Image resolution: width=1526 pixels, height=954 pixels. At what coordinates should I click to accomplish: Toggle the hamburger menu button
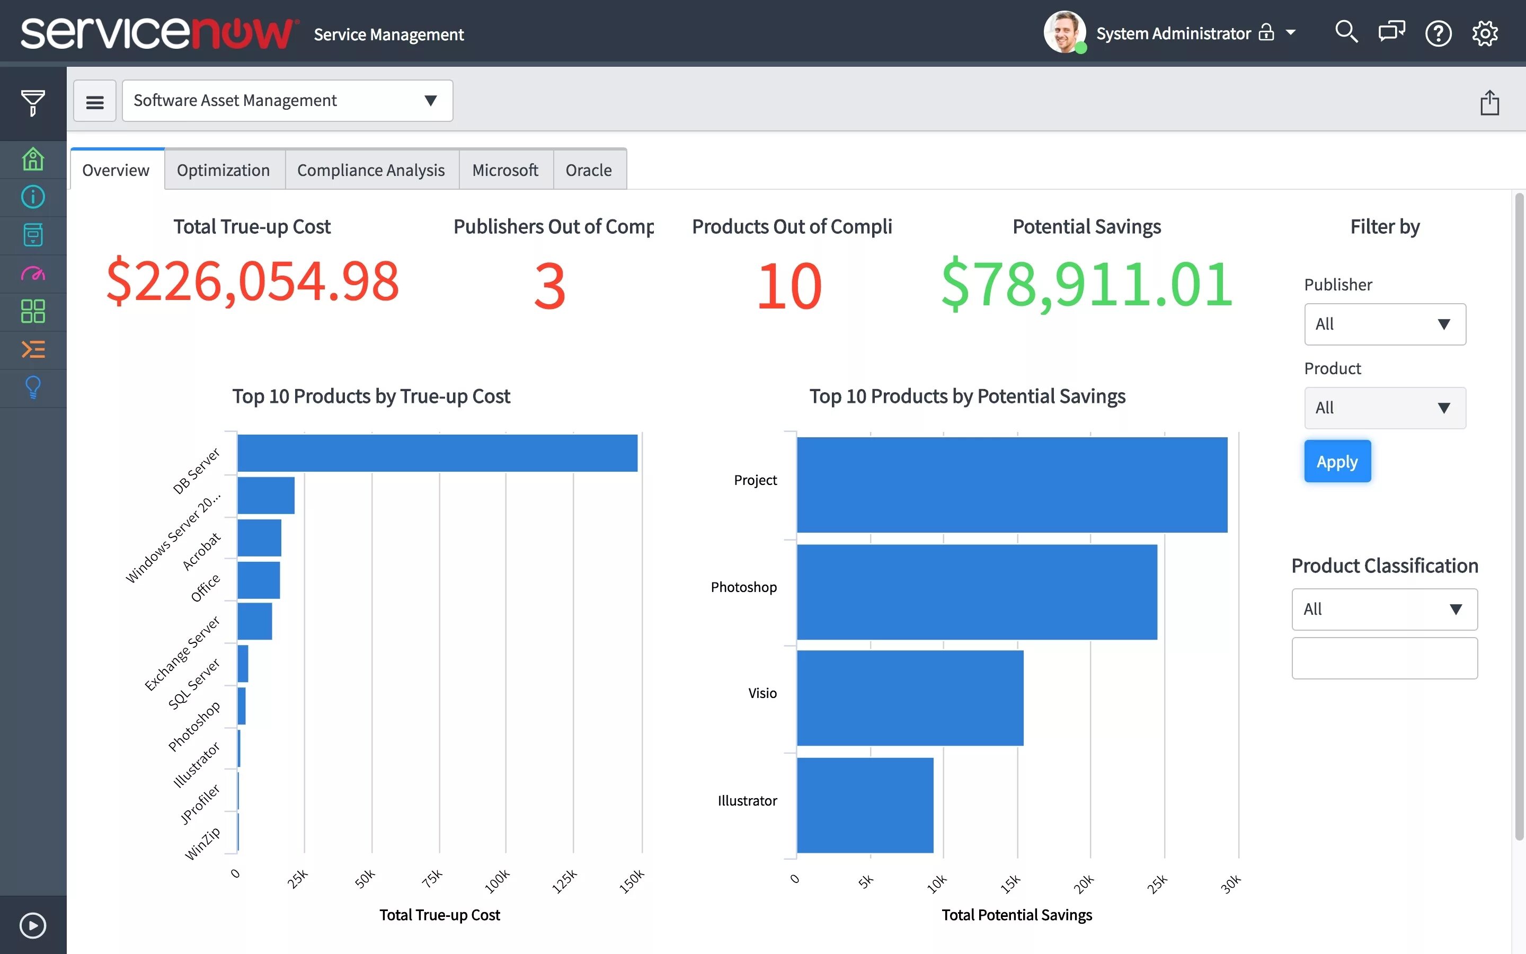click(x=95, y=102)
